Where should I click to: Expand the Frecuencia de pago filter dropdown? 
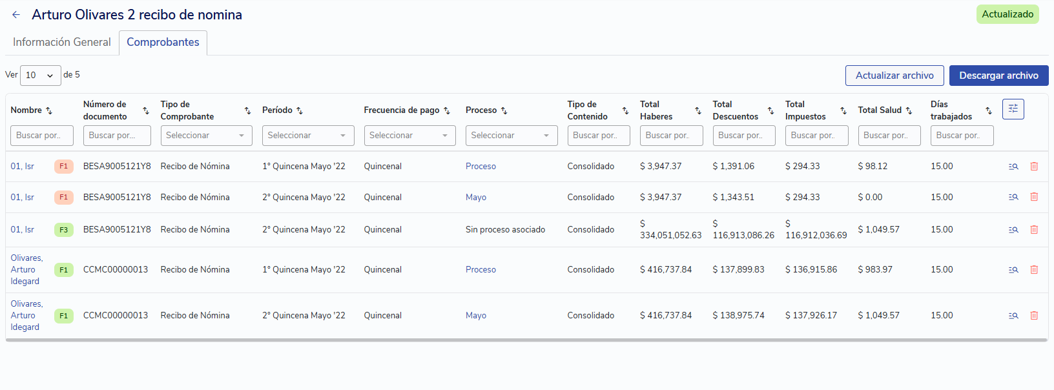coord(409,136)
